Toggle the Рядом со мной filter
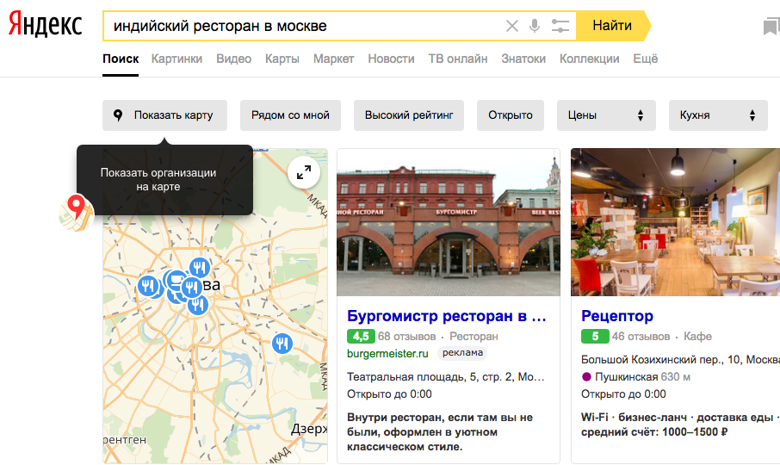 290,115
